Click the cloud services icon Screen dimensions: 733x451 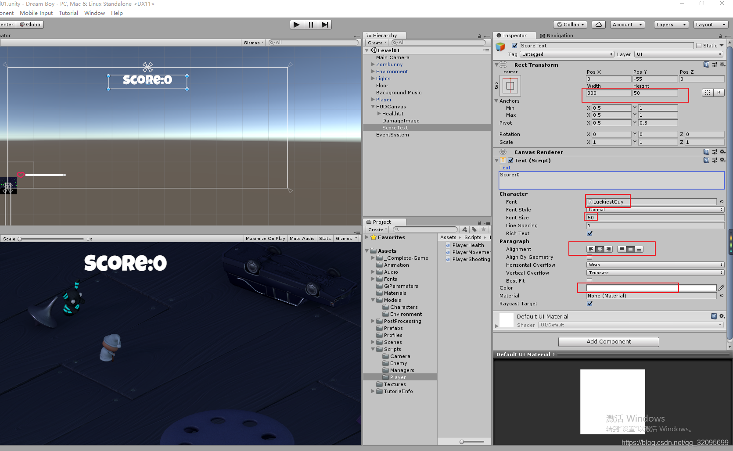(x=599, y=25)
